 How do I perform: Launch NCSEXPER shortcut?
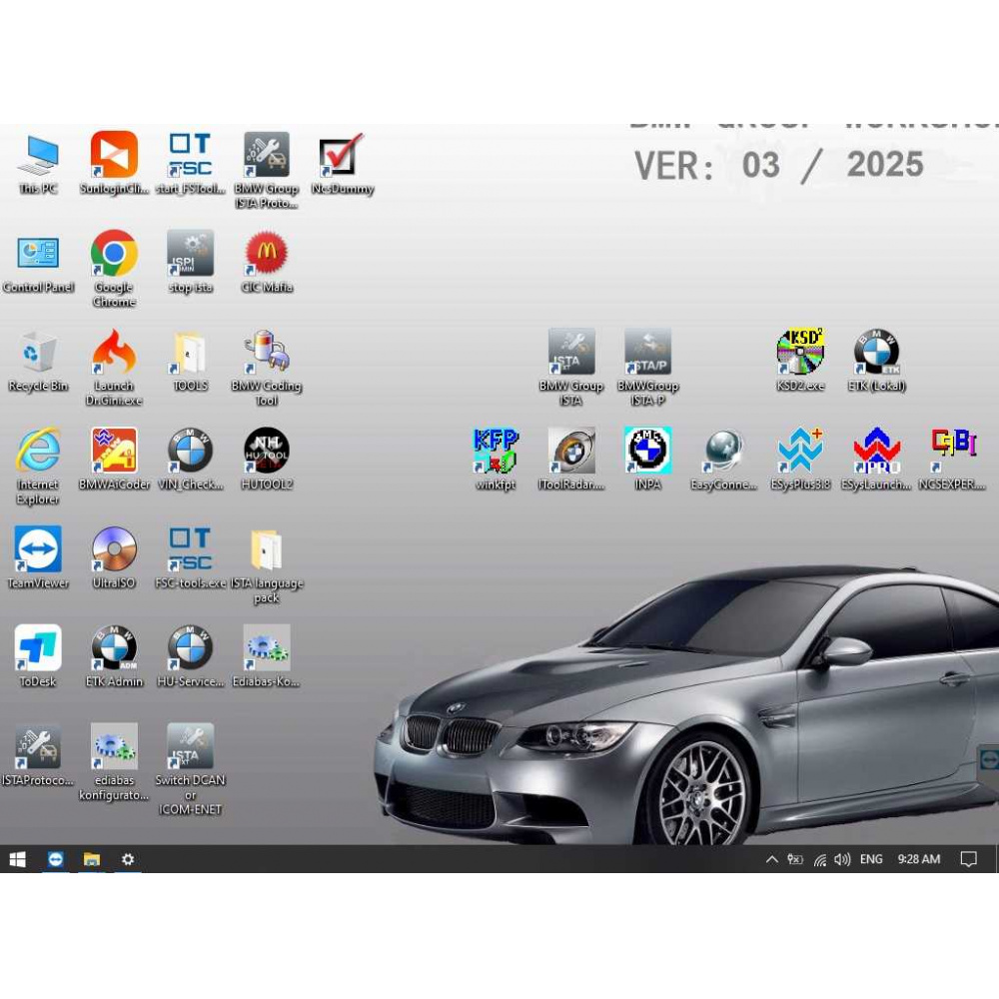952,460
